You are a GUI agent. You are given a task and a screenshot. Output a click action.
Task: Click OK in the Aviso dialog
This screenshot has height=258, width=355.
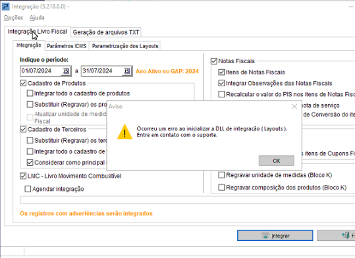click(277, 161)
